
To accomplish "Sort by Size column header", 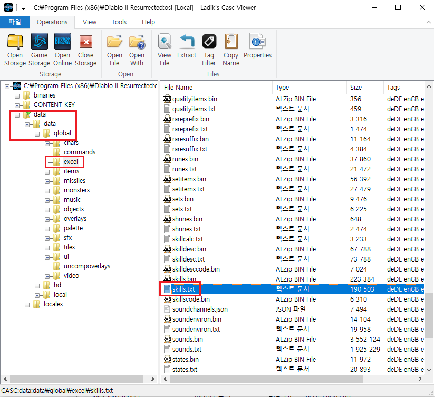I will tap(365, 88).
